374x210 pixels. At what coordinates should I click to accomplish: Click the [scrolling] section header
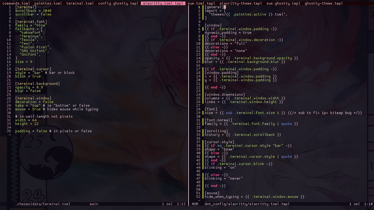click(216, 131)
